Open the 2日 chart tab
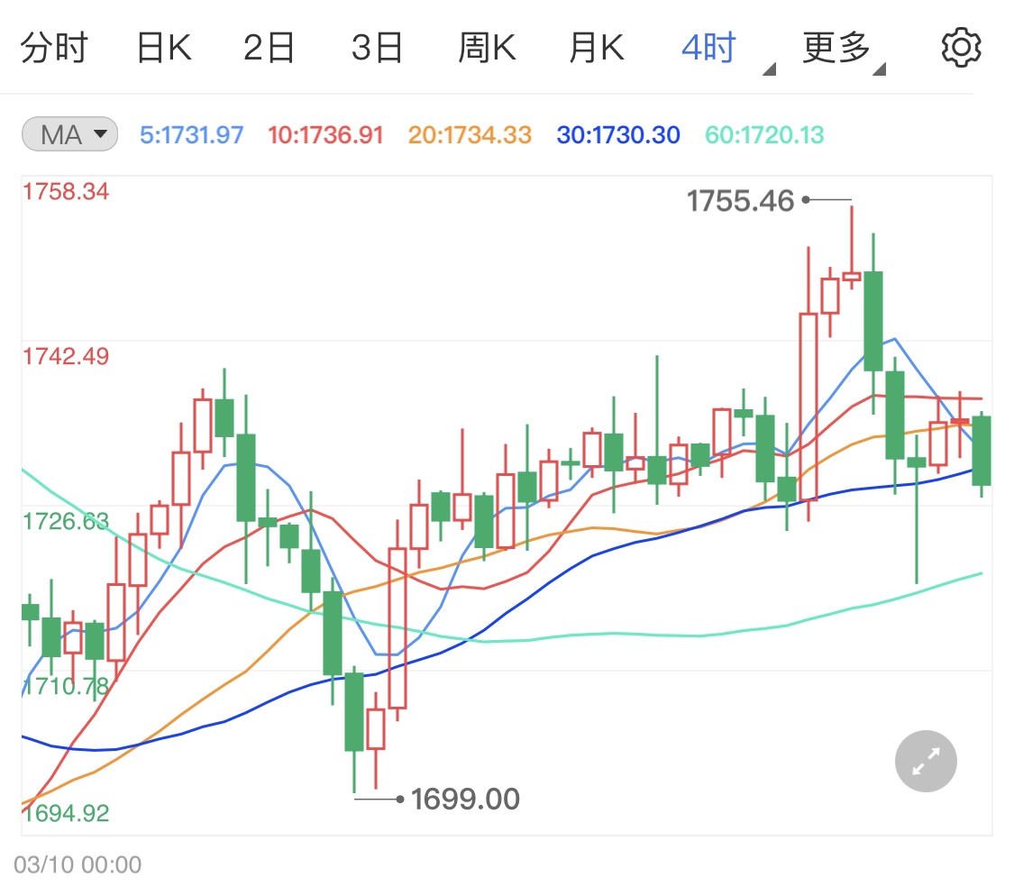This screenshot has width=1014, height=887. pyautogui.click(x=269, y=48)
